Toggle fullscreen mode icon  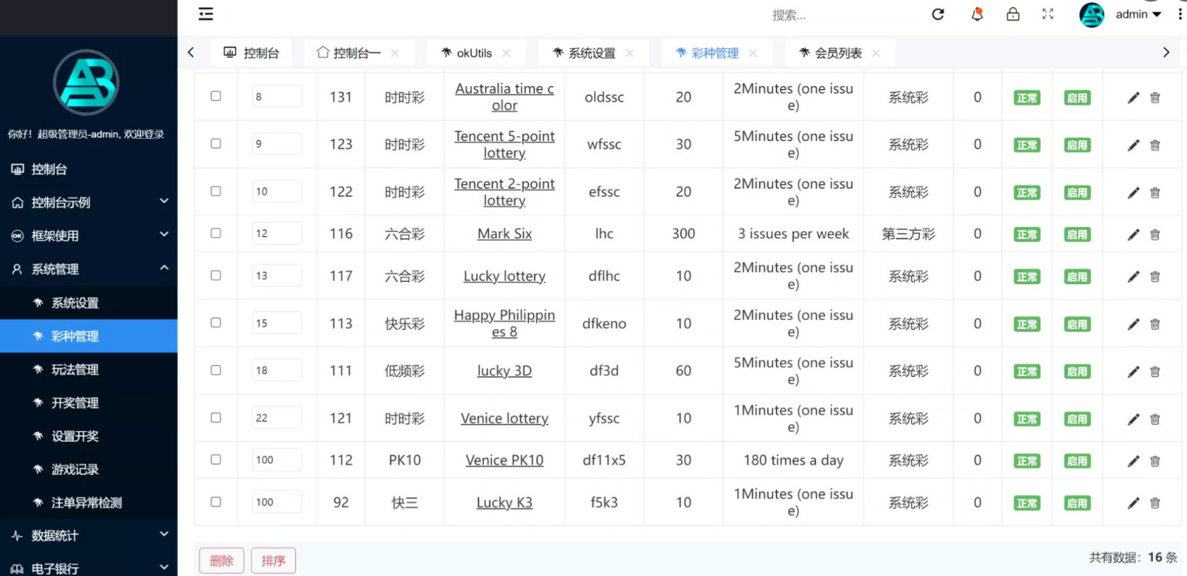pyautogui.click(x=1048, y=14)
